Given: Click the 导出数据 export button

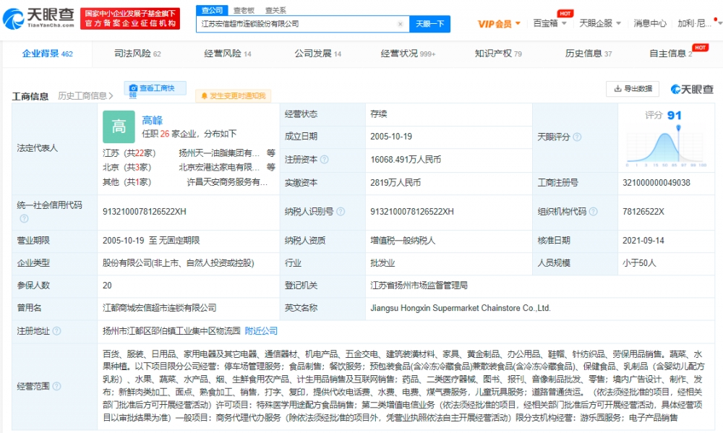Looking at the screenshot, I should coord(633,89).
